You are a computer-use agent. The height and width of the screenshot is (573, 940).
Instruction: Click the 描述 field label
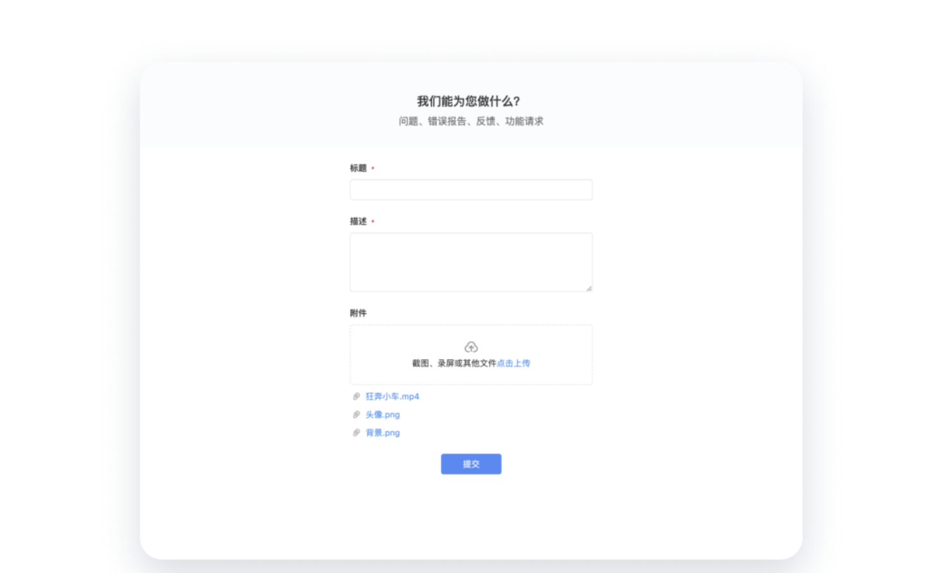click(x=358, y=222)
